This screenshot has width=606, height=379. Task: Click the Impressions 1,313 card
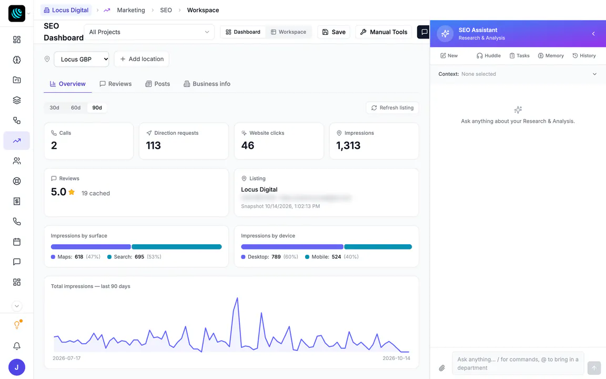374,141
